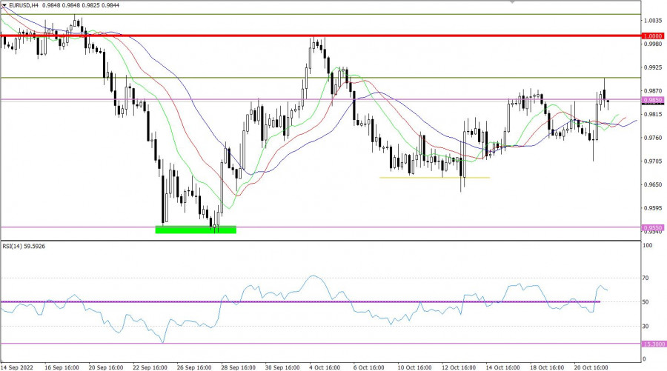Click the 20 Oct 16:00 time label
This screenshot has height=371, width=667.
[x=589, y=366]
